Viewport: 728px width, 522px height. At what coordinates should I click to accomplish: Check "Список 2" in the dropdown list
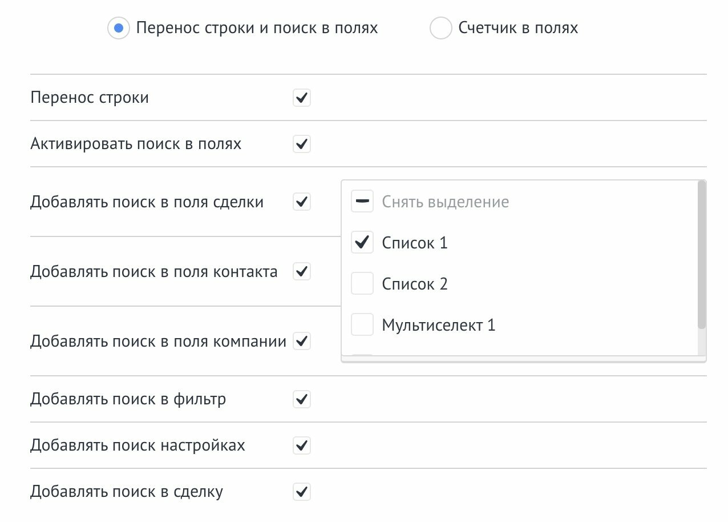(362, 284)
